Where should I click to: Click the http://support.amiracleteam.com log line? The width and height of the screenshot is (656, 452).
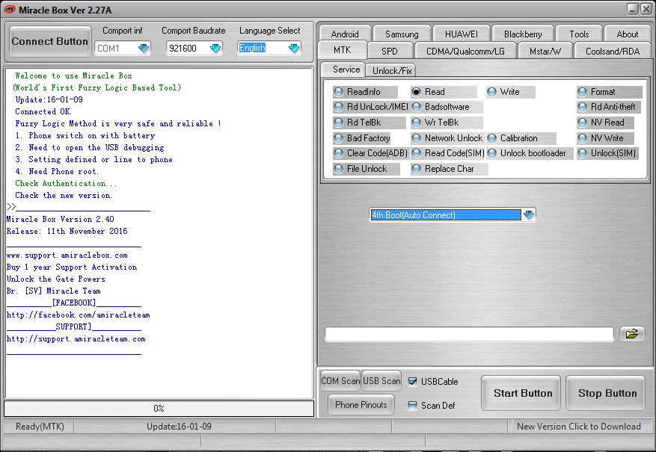point(76,338)
